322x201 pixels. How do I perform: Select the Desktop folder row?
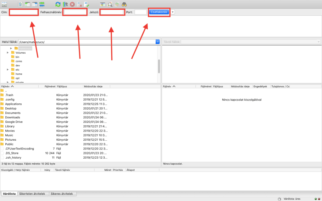(x=80, y=108)
